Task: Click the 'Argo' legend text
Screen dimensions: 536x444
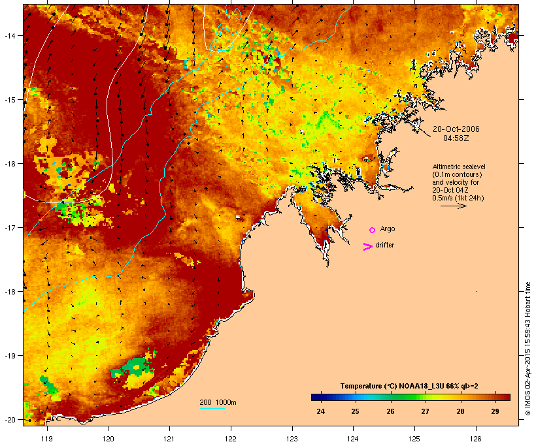Action: click(x=388, y=229)
